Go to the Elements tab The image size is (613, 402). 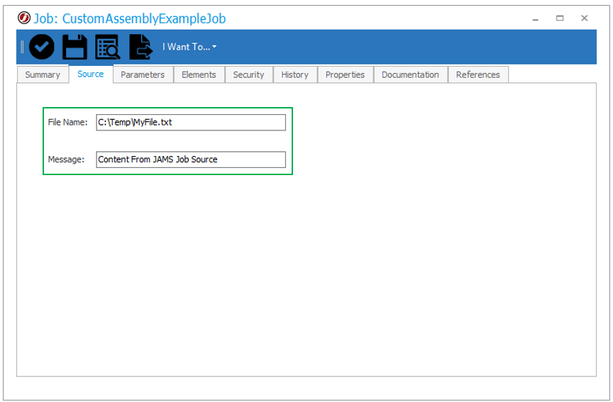point(199,74)
